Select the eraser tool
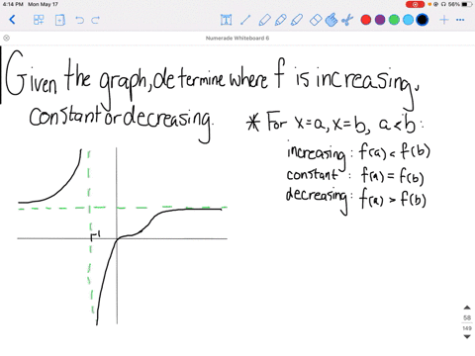This screenshot has height=356, width=475. 316,20
